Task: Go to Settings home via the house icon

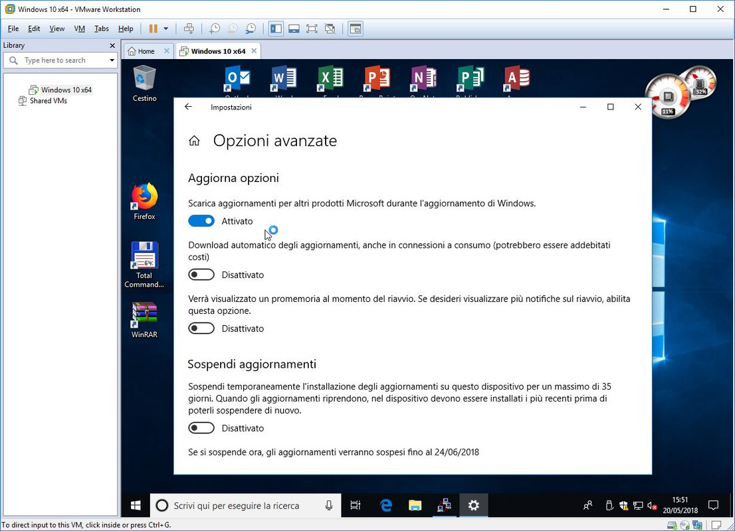Action: 194,141
